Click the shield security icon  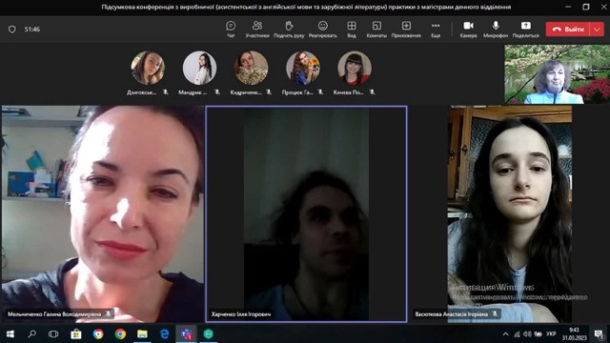point(12,30)
